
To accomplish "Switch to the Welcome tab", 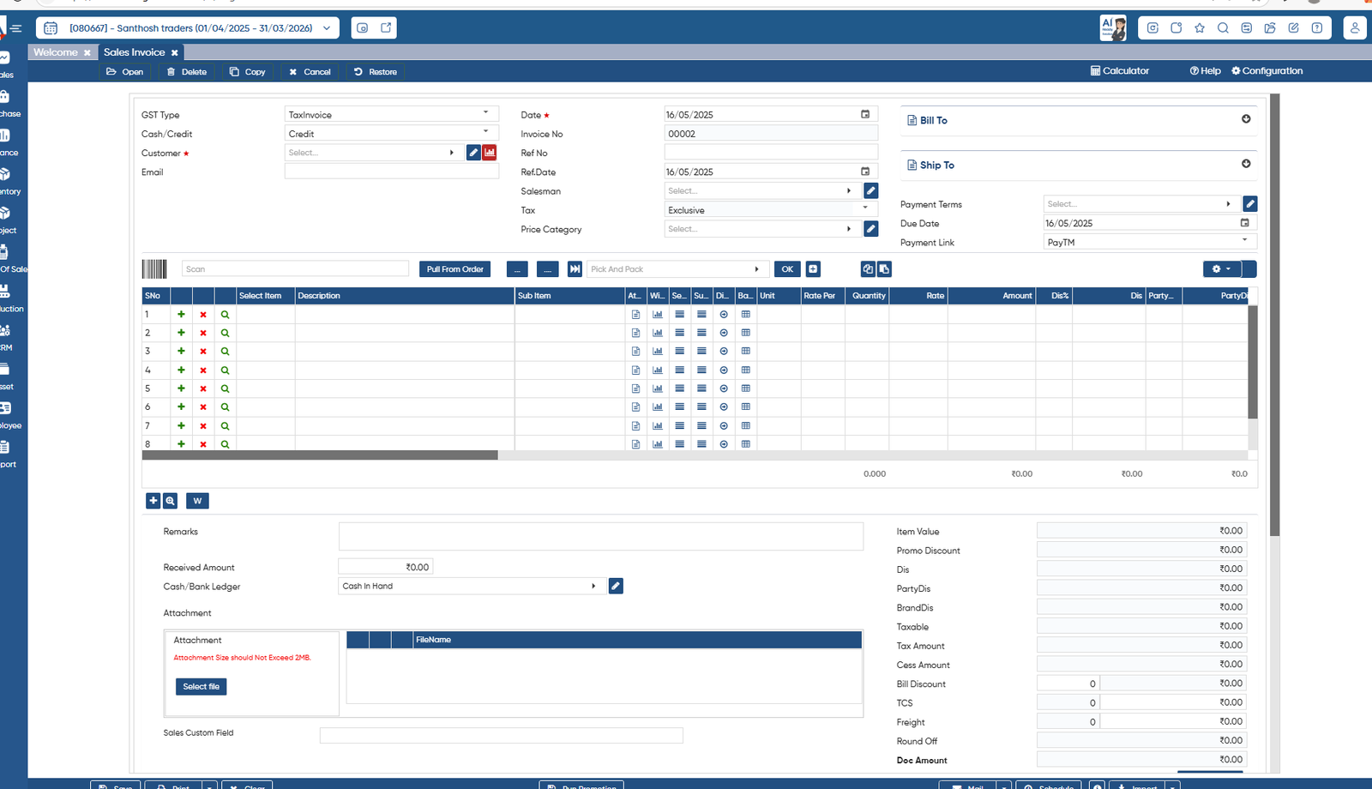I will [56, 52].
